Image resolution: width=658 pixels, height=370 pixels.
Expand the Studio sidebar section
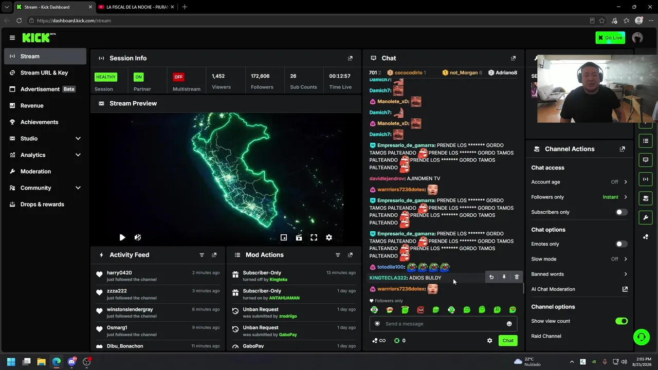[x=45, y=138]
